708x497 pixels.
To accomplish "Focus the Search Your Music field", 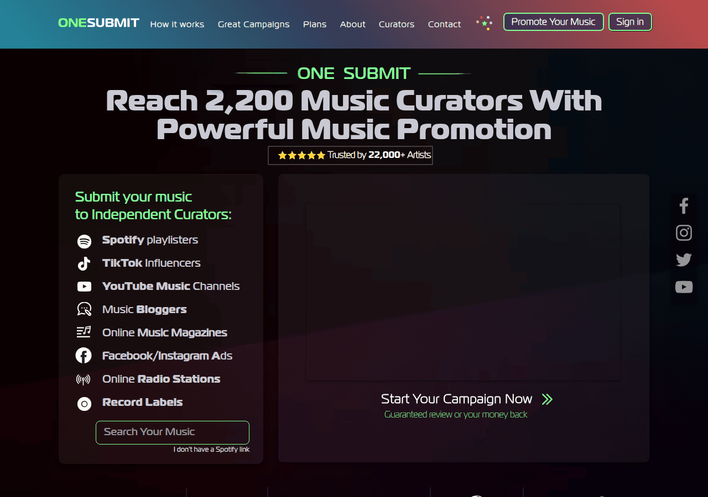I will (173, 432).
